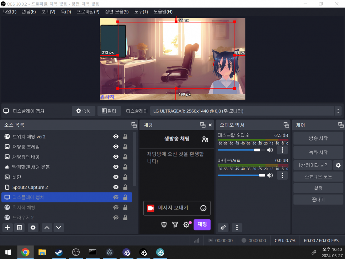Select Spout2 Capture 2 source row
This screenshot has height=259, width=345.
(x=67, y=187)
